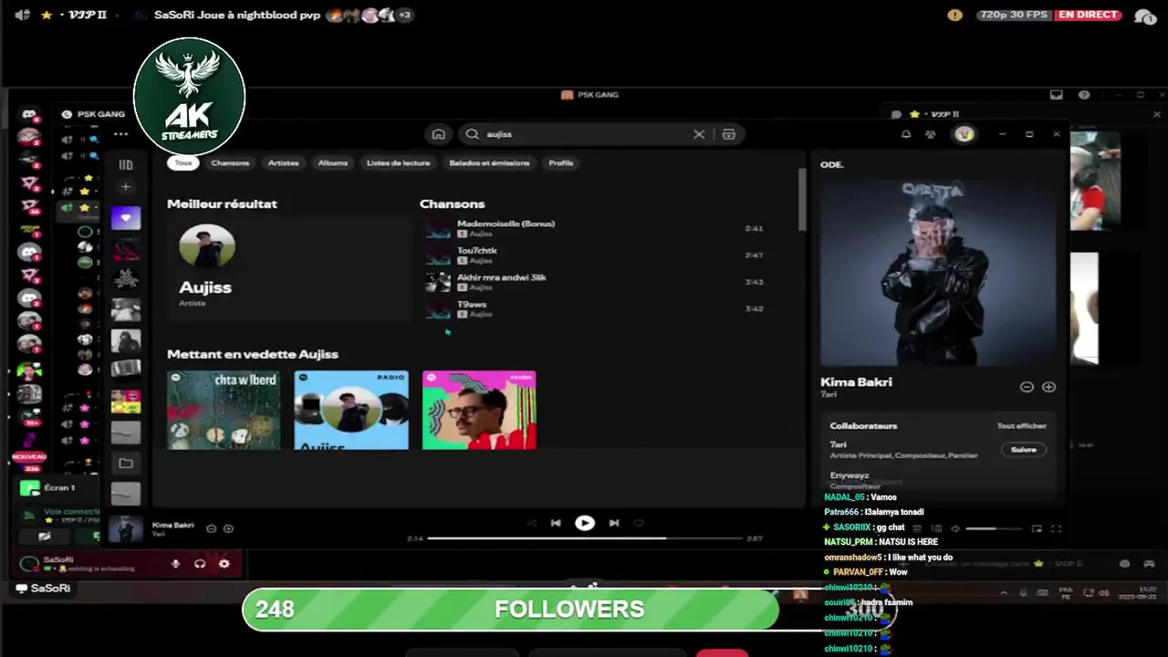The width and height of the screenshot is (1168, 657).
Task: Open 'chta w lberd' playlist card
Action: (x=224, y=410)
